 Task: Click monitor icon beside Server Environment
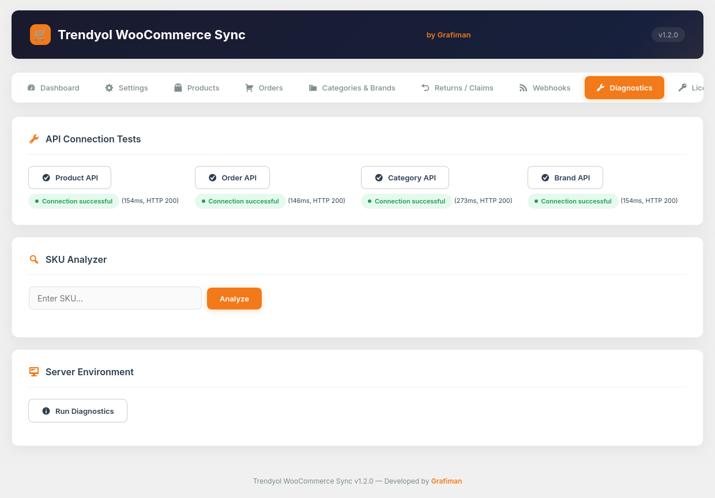[34, 372]
